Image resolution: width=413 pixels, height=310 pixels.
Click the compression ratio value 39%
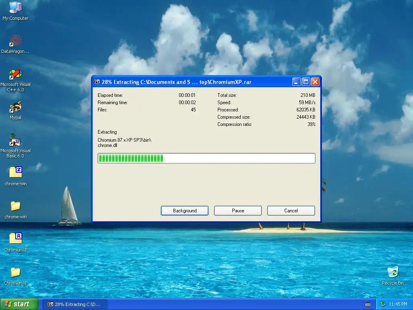point(311,124)
